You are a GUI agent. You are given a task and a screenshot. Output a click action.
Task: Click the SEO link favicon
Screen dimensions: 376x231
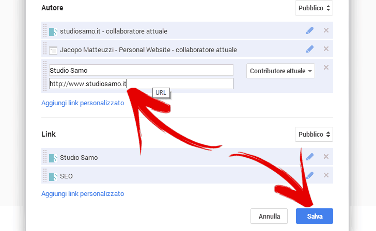(x=53, y=177)
